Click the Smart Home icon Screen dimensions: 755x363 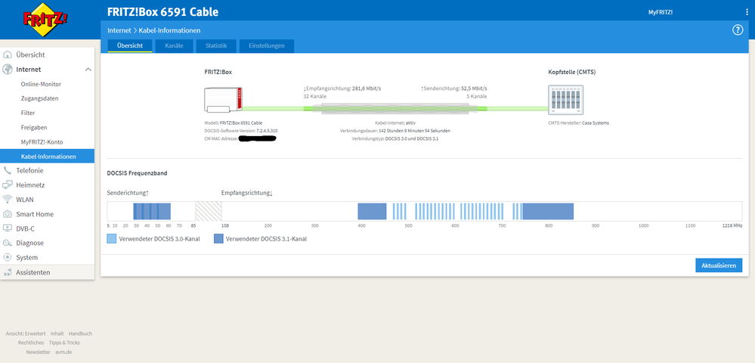8,214
